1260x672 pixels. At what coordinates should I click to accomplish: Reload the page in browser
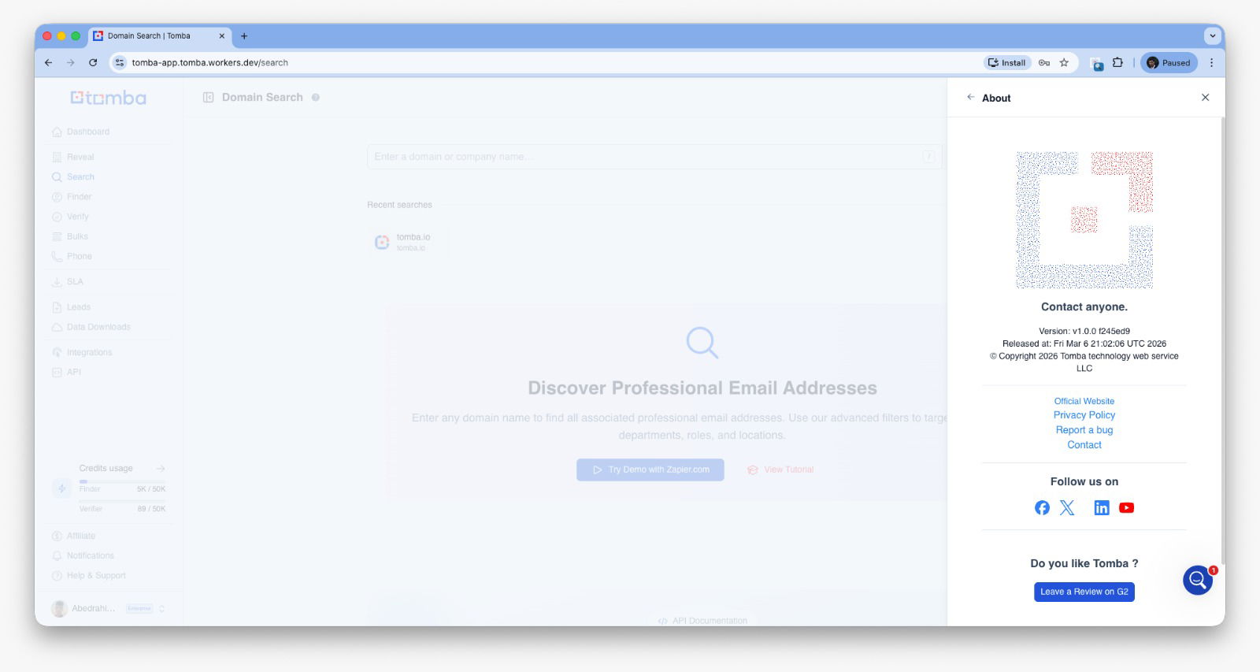(x=93, y=63)
